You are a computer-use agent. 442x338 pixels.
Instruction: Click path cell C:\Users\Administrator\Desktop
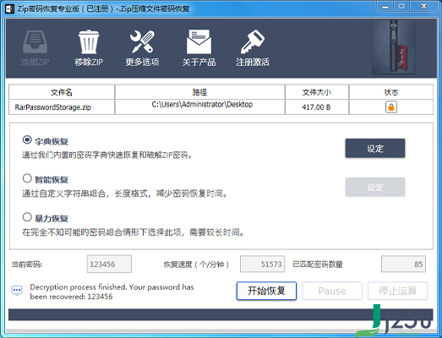pyautogui.click(x=199, y=106)
